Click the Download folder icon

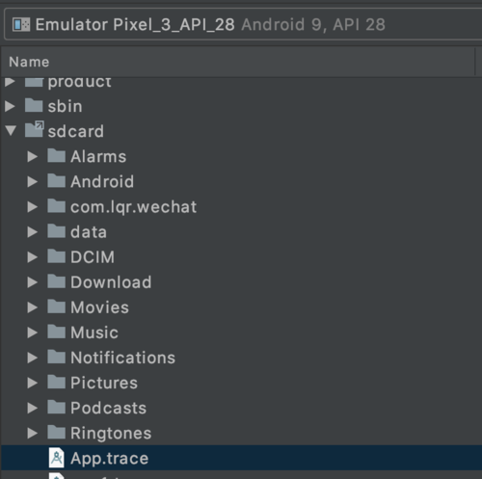pos(57,281)
